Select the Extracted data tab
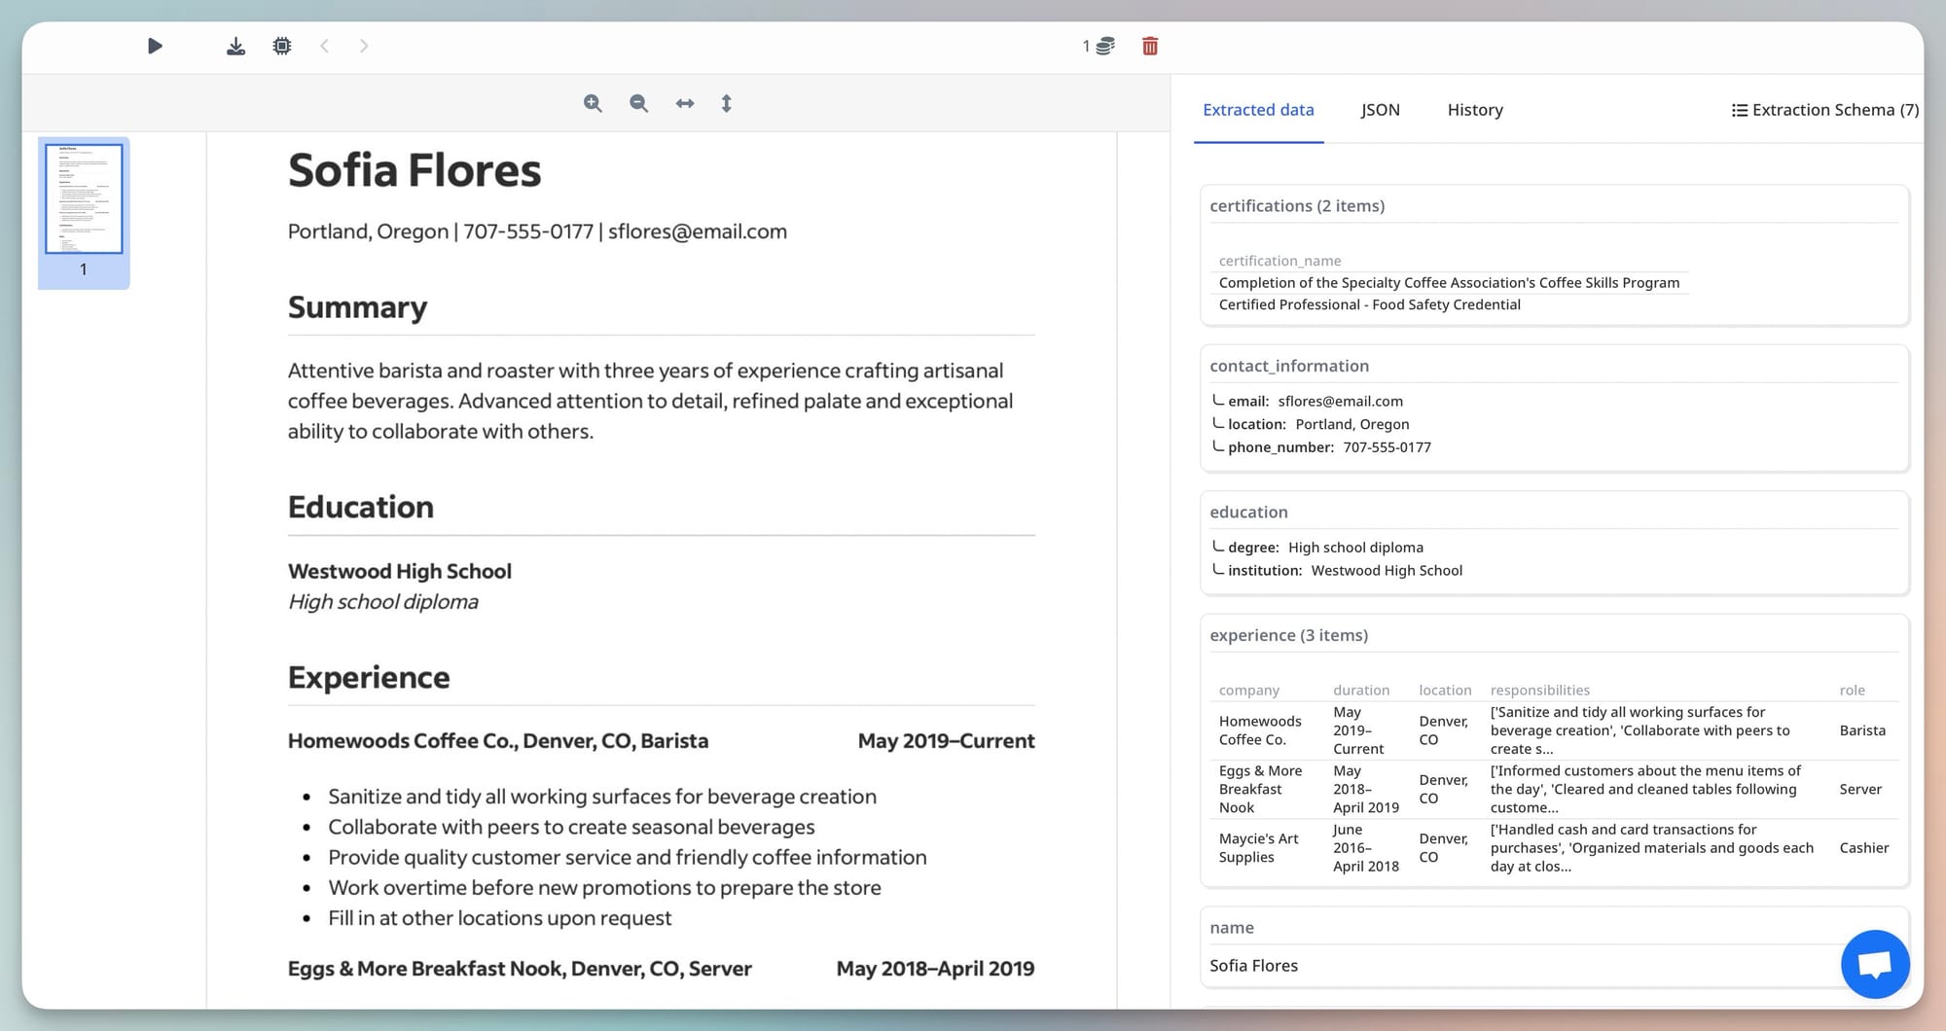 [x=1258, y=110]
